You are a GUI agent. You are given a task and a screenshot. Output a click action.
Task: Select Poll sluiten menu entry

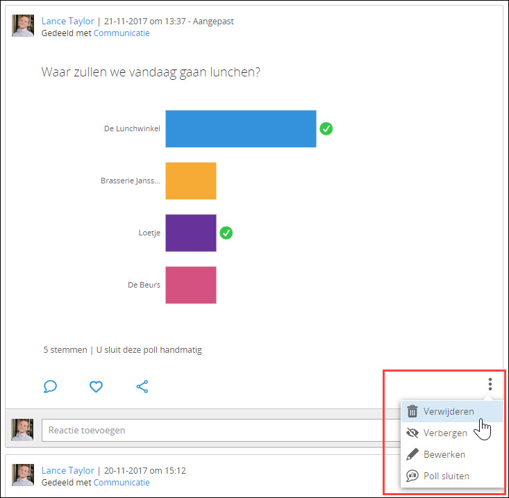point(446,476)
